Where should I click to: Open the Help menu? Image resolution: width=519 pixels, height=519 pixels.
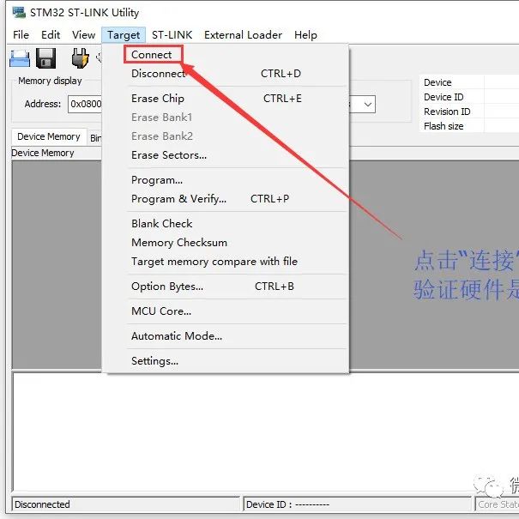[x=305, y=35]
